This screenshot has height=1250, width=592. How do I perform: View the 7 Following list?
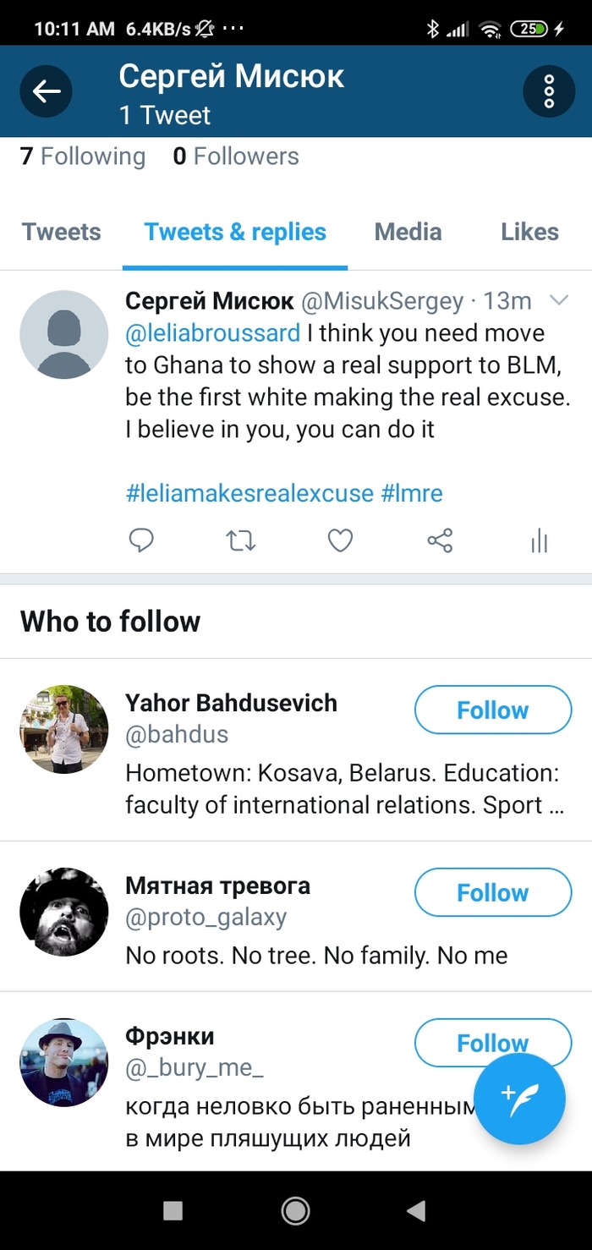83,156
